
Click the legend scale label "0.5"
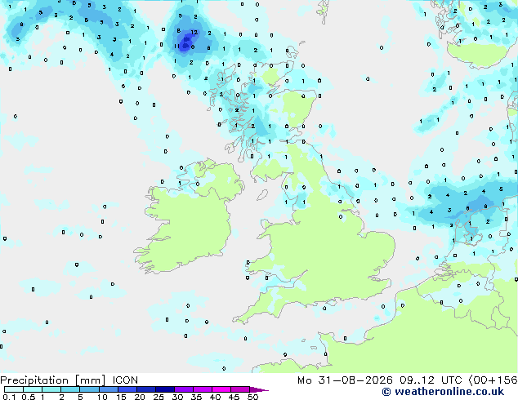point(29,397)
